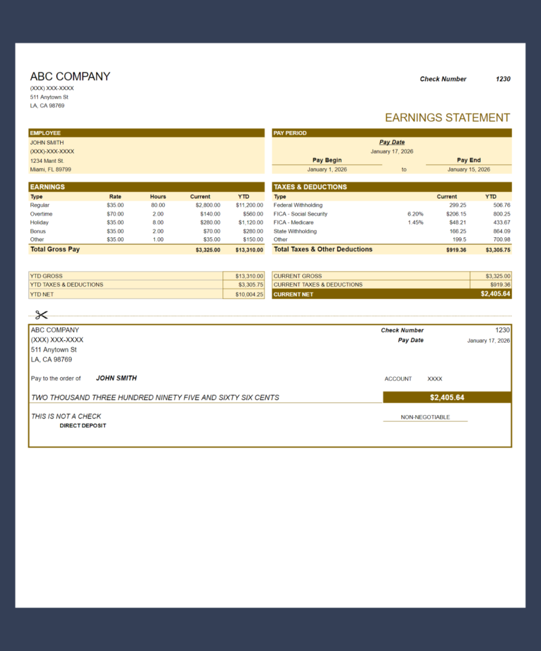
Task: Select the Total Taxes & Other Deductions label
Action: click(x=323, y=249)
